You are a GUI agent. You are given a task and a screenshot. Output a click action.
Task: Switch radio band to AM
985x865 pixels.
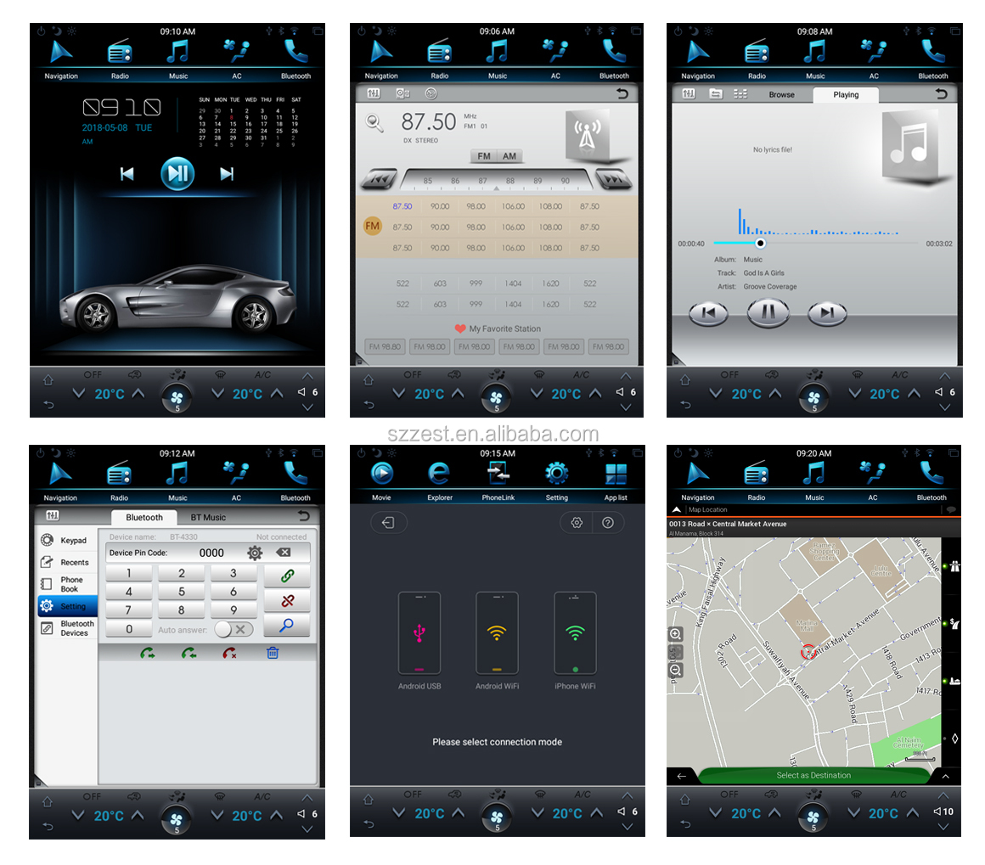509,156
